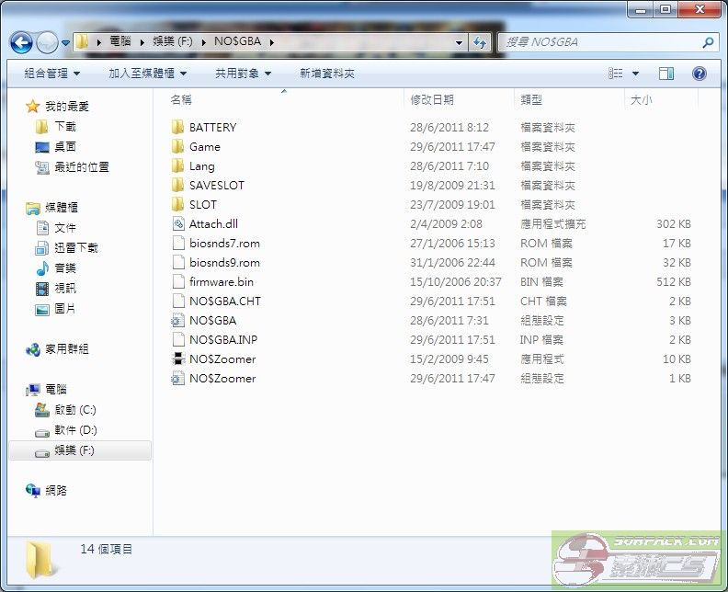This screenshot has width=728, height=592.
Task: Open 迅雷下載 library in sidebar
Action: [x=76, y=248]
